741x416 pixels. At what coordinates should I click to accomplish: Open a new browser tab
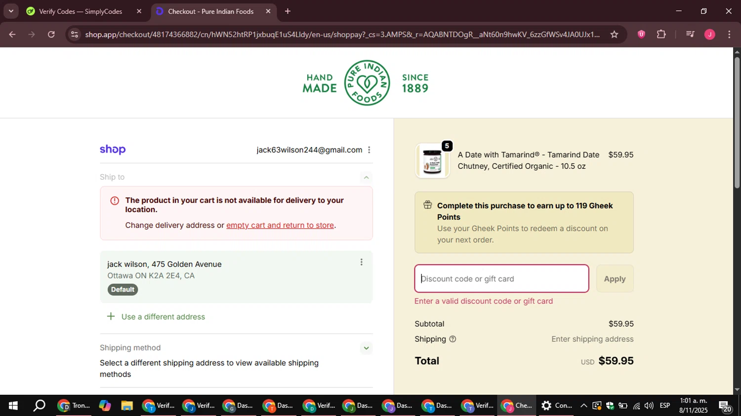click(288, 11)
